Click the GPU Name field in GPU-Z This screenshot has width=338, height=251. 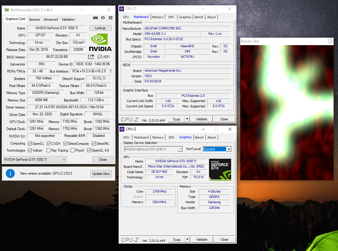coord(57,28)
